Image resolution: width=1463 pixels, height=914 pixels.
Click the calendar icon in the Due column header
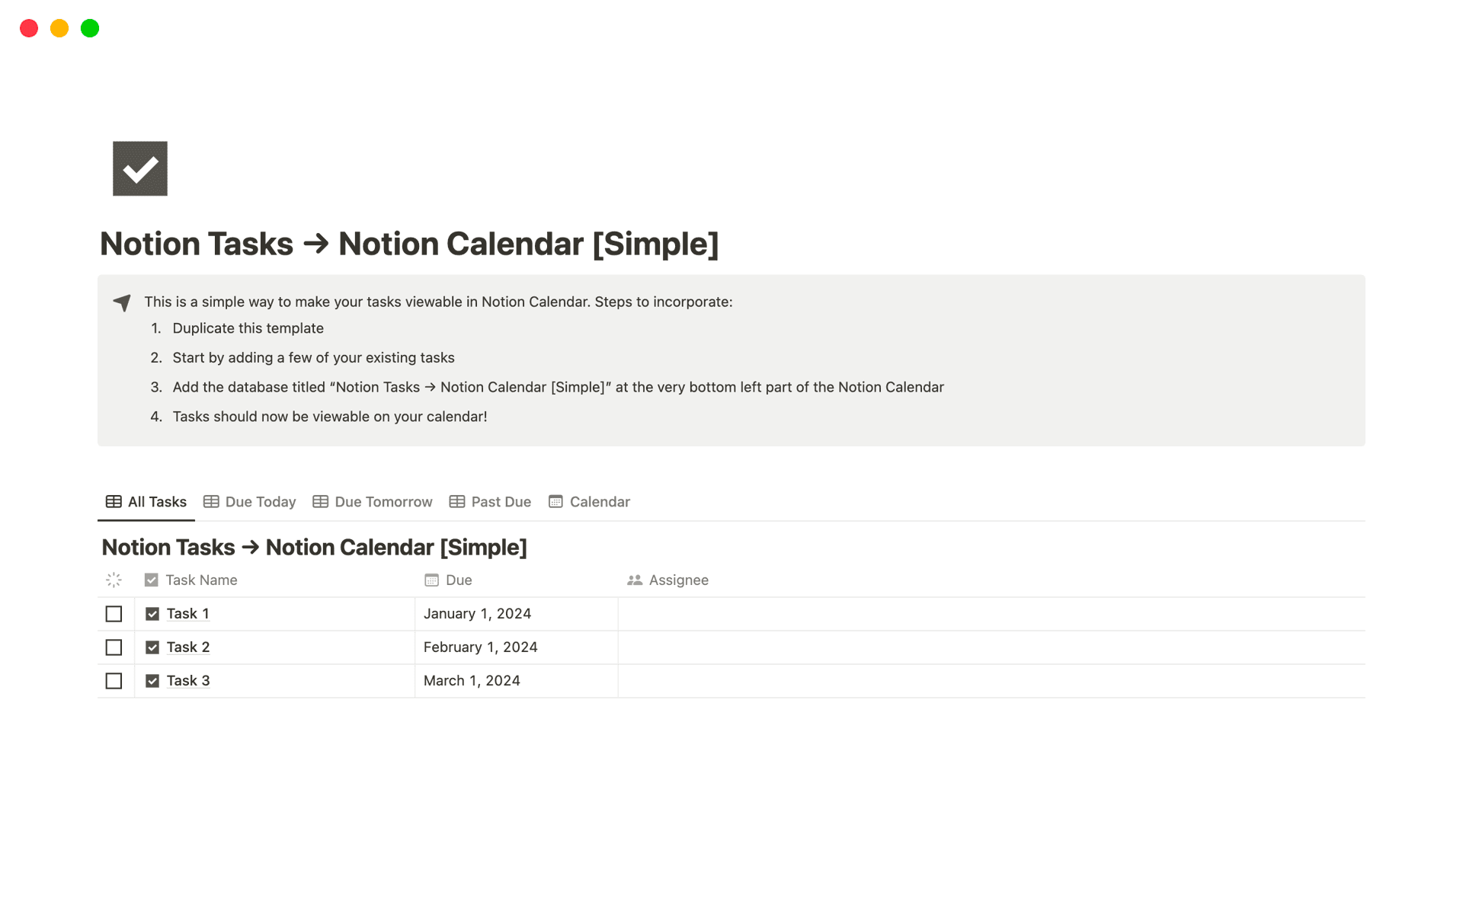[431, 580]
